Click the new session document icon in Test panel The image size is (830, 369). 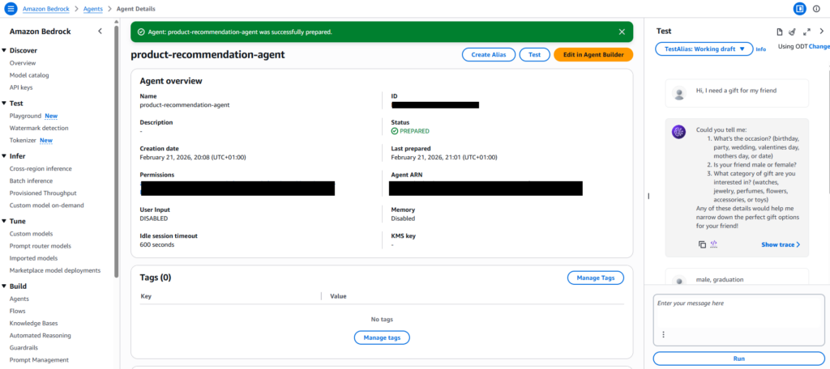tap(780, 32)
